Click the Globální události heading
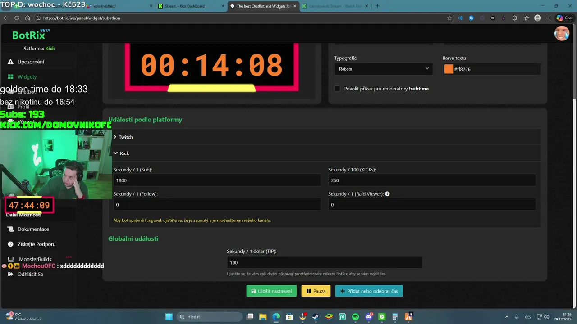The image size is (577, 324). (133, 238)
